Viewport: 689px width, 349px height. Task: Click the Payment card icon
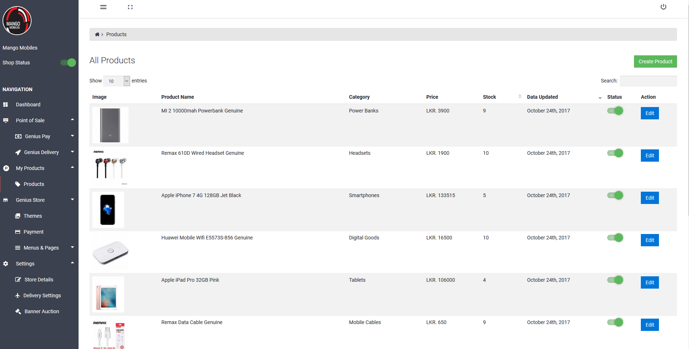(x=18, y=232)
